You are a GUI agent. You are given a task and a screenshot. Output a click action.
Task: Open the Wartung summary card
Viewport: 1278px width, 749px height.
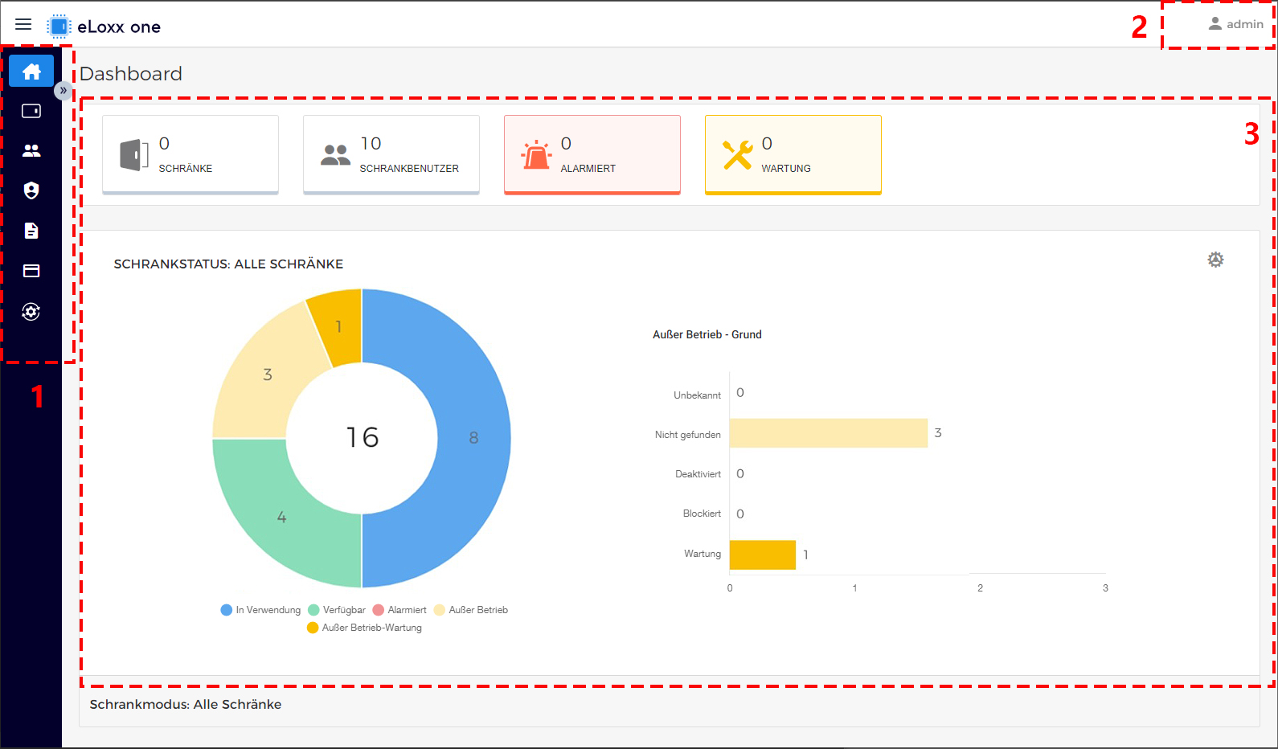click(x=793, y=154)
